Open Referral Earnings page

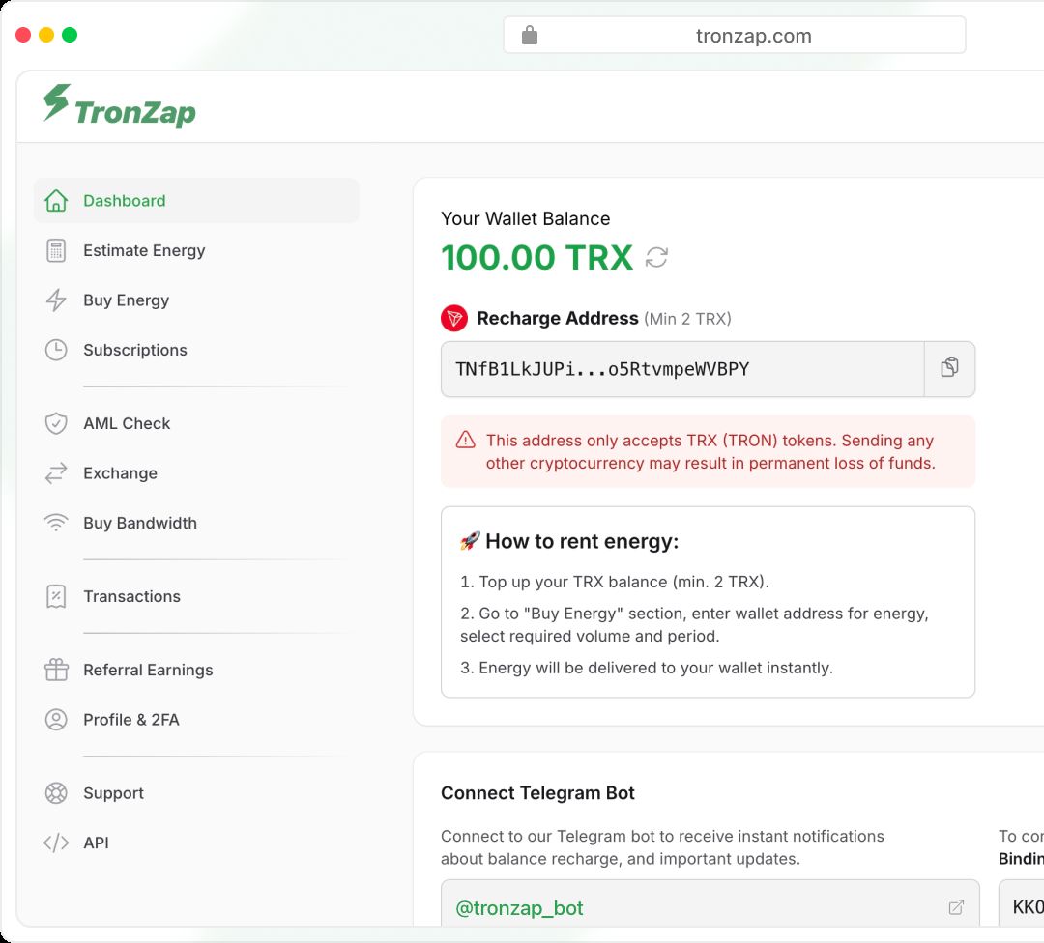click(x=196, y=670)
